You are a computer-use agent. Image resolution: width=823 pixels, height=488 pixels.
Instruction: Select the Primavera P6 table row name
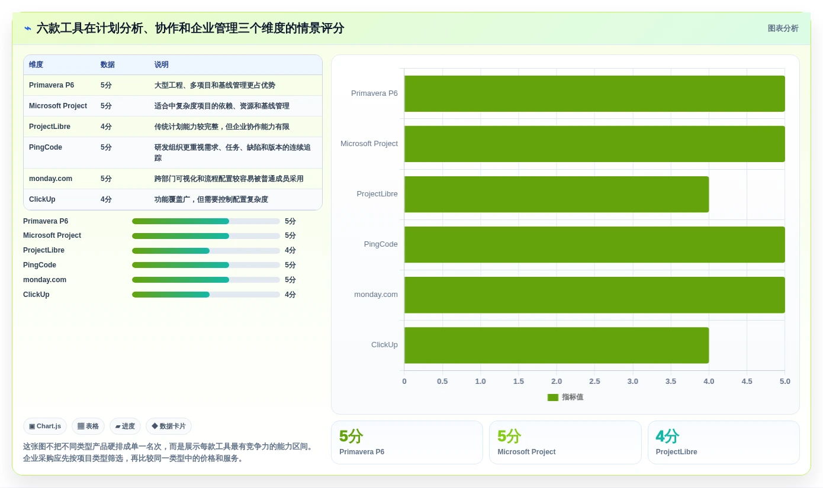pyautogui.click(x=52, y=85)
